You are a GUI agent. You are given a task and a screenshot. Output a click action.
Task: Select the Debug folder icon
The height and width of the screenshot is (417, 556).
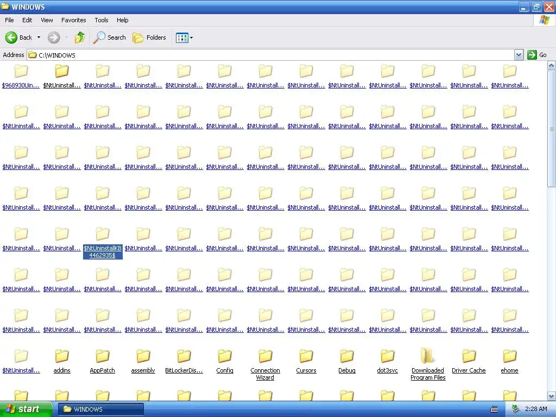coord(347,356)
